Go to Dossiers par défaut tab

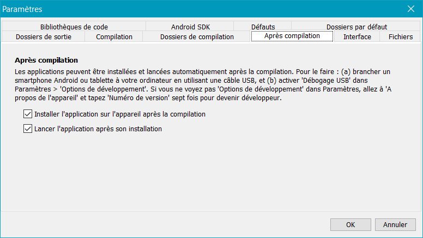coord(356,27)
